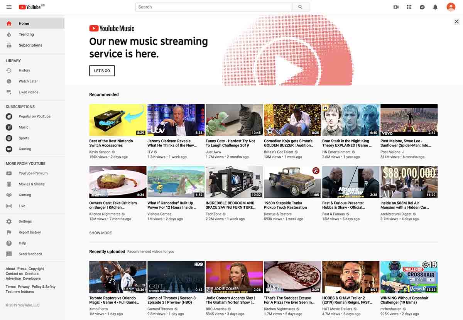The width and height of the screenshot is (463, 320).
Task: Click the search magnifier button
Action: pyautogui.click(x=301, y=7)
